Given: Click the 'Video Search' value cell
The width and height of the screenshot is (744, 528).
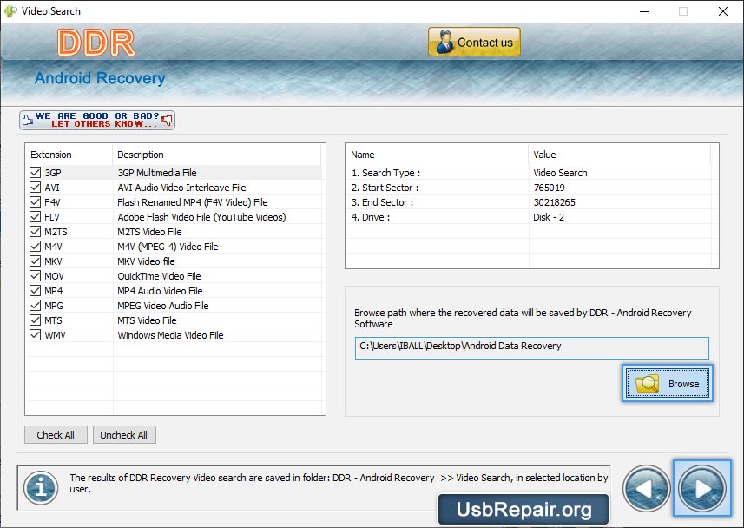Looking at the screenshot, I should [x=560, y=173].
